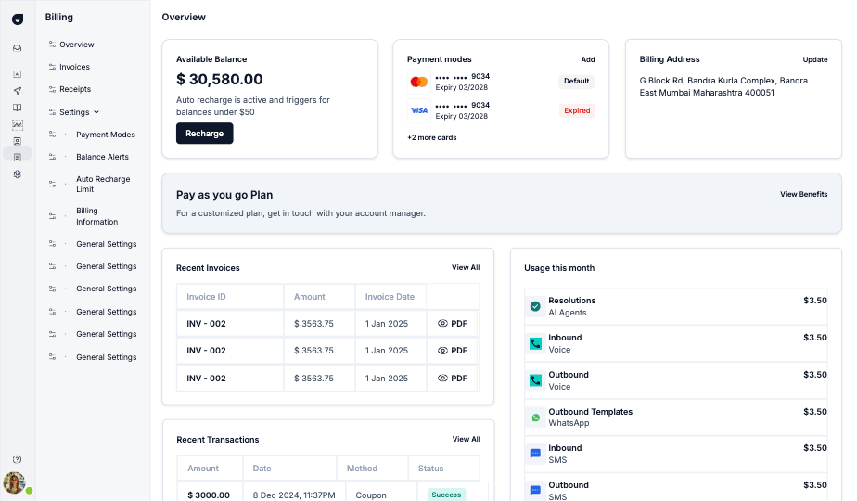View All recent transactions

click(467, 439)
